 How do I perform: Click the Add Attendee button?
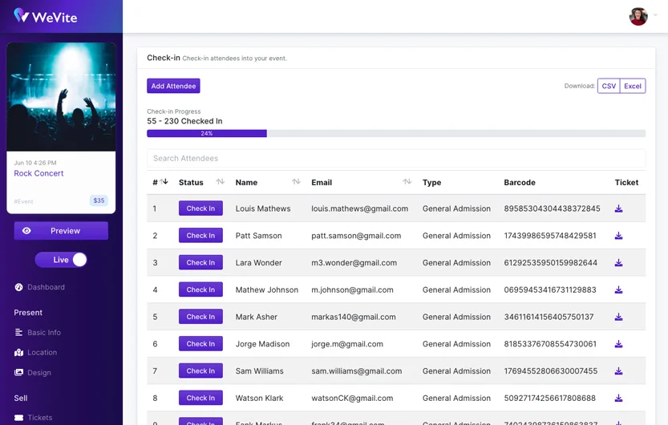(x=173, y=86)
